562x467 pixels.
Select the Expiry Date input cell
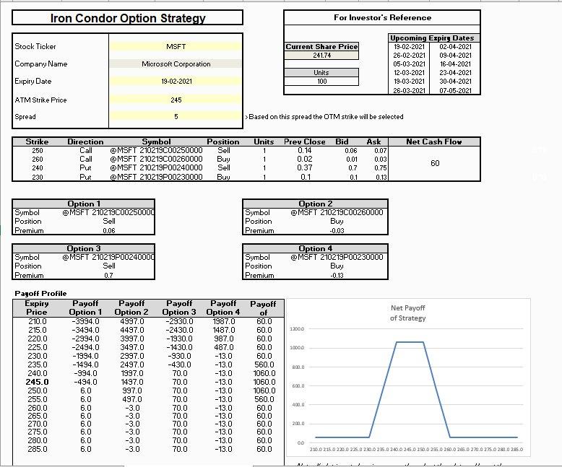176,82
